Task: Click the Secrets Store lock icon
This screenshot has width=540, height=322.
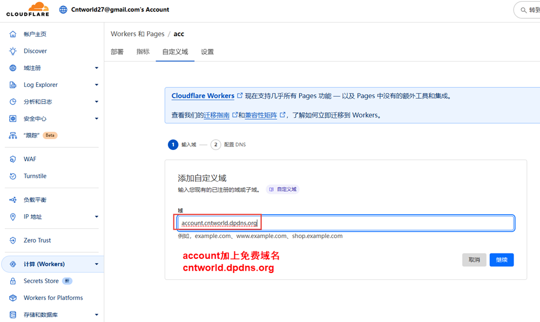Action: [x=13, y=281]
